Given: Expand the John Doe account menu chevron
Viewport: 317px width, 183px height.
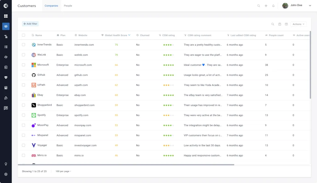Looking at the screenshot, I should (x=310, y=6).
